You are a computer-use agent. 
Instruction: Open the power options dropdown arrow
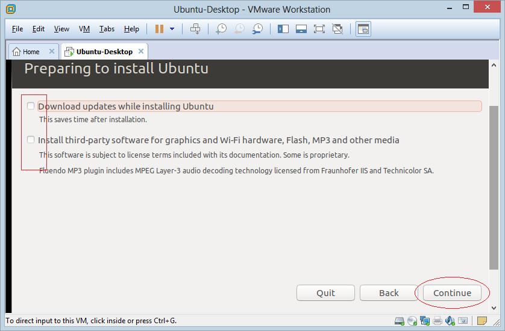click(172, 29)
